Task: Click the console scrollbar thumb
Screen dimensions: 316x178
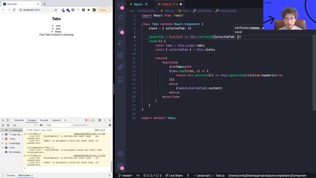Action: (x=111, y=166)
